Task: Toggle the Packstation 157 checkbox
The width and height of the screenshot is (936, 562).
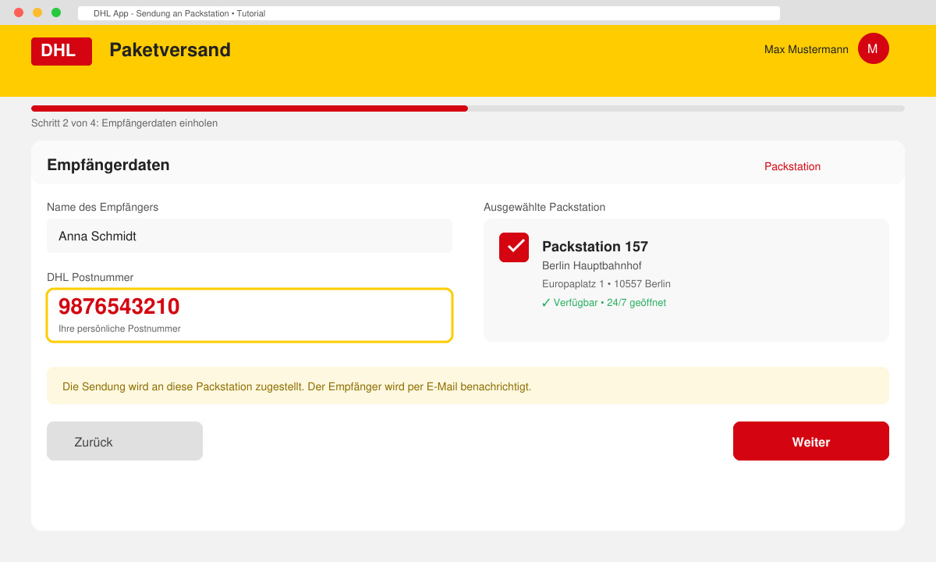Action: click(x=514, y=247)
